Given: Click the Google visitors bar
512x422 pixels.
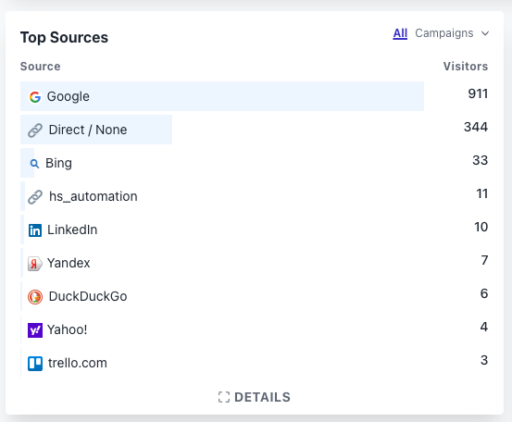Looking at the screenshot, I should tap(222, 96).
